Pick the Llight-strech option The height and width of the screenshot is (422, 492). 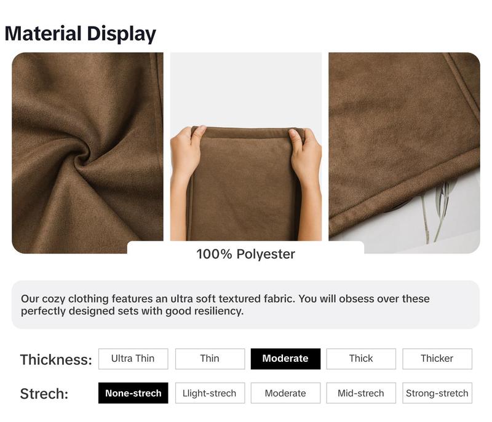tap(210, 393)
